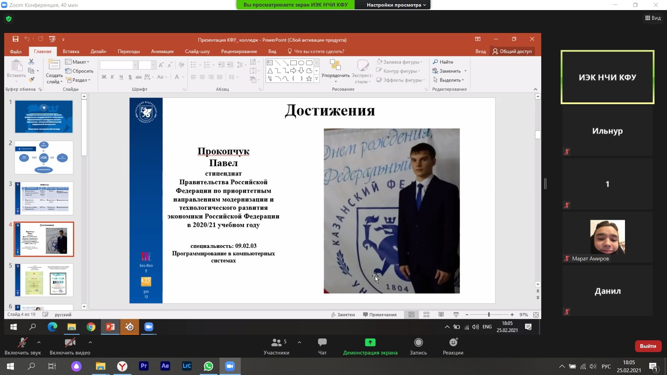Screen dimensions: 667x375
Task: Click Найти search button
Action: (443, 62)
